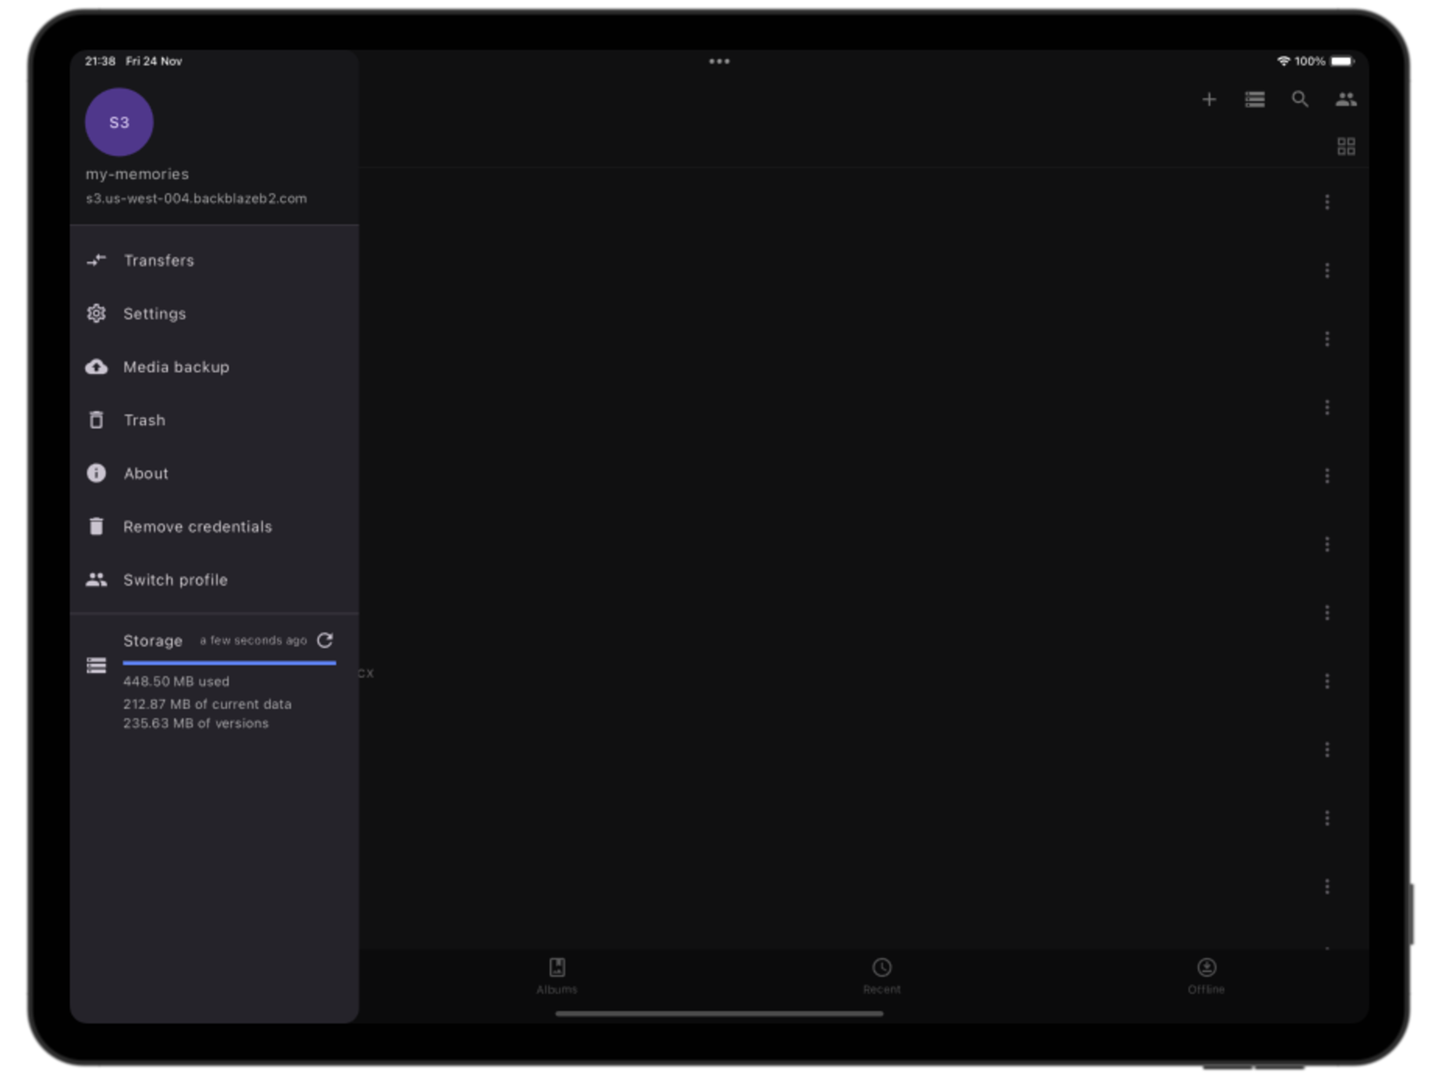Click the battery status icon
The width and height of the screenshot is (1438, 1078).
pos(1342,61)
